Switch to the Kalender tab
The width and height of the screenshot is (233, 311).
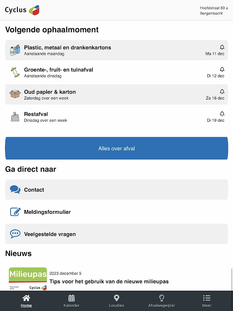click(71, 301)
